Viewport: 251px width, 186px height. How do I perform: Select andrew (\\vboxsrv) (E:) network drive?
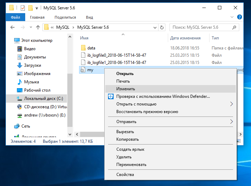pyautogui.click(x=41, y=115)
